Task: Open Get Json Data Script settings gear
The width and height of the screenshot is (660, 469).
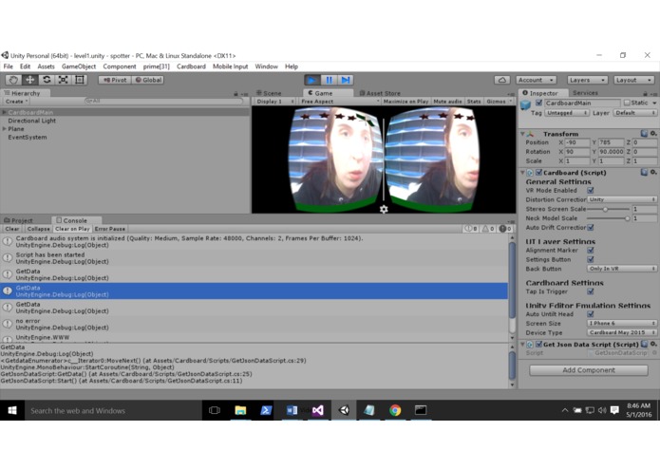Action: (652, 344)
